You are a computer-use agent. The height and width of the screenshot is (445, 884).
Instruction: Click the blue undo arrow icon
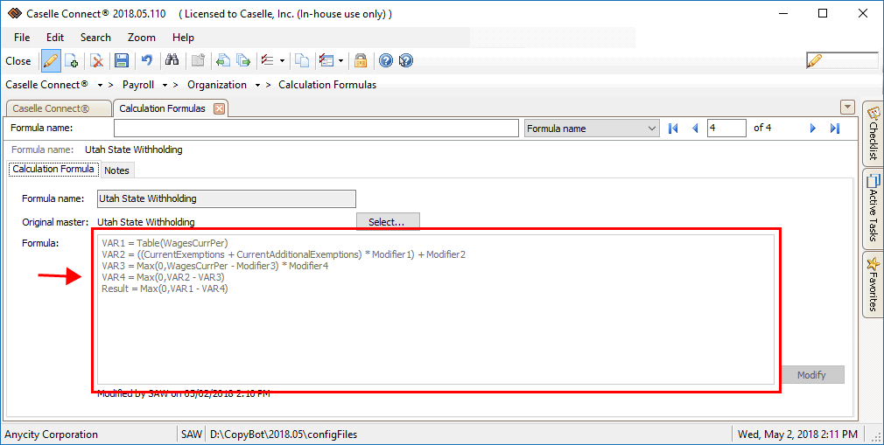(x=147, y=59)
